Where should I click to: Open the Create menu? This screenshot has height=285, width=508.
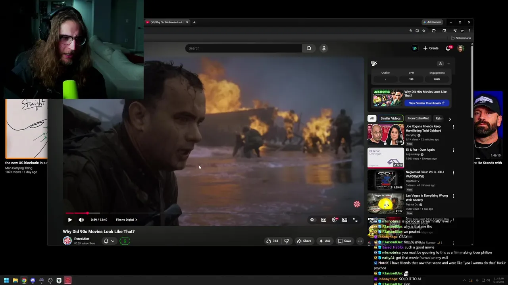[x=431, y=48]
